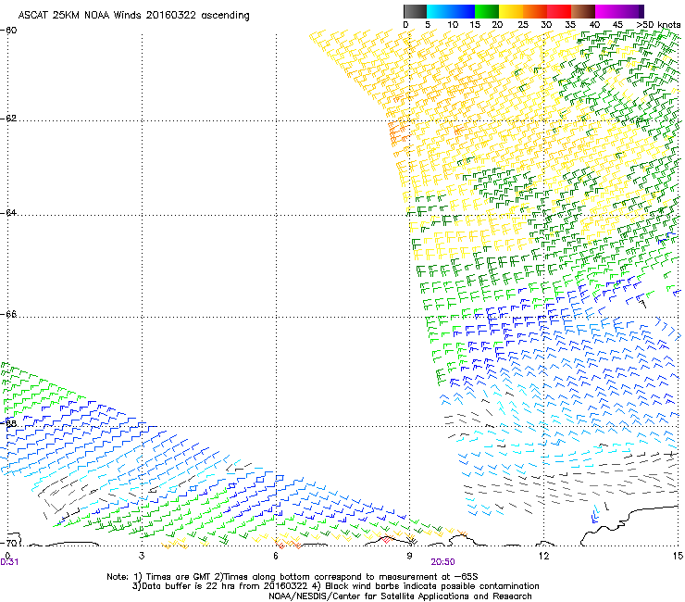Click the 'Times are GMT' note line
This screenshot has height=602, width=685.
(x=293, y=577)
